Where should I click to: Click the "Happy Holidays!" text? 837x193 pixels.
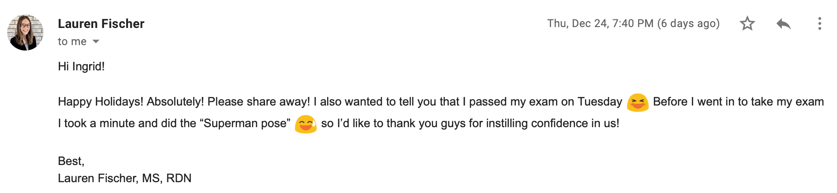100,102
